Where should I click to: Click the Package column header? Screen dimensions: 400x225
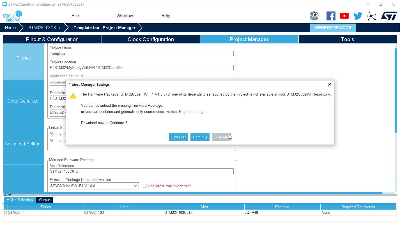pos(282,207)
